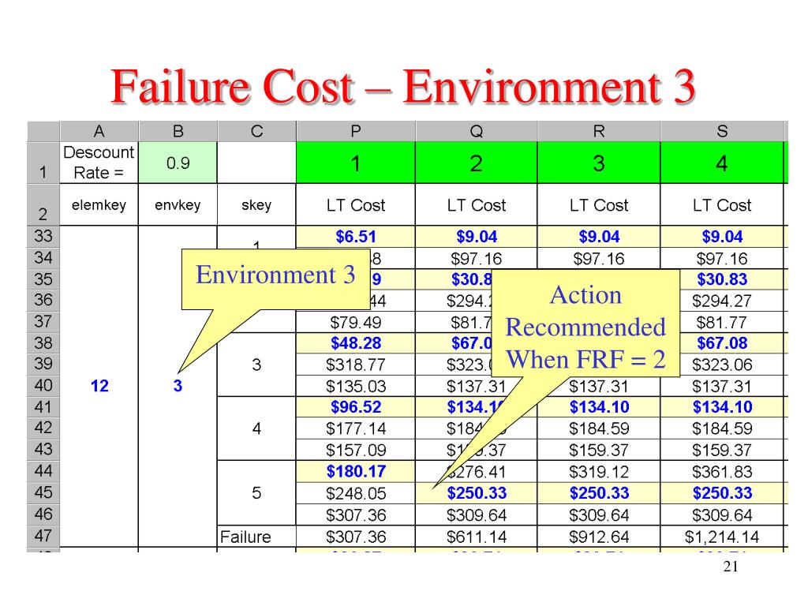Image resolution: width=808 pixels, height=606 pixels.
Task: Click green header cell labeled 3
Action: 599,163
